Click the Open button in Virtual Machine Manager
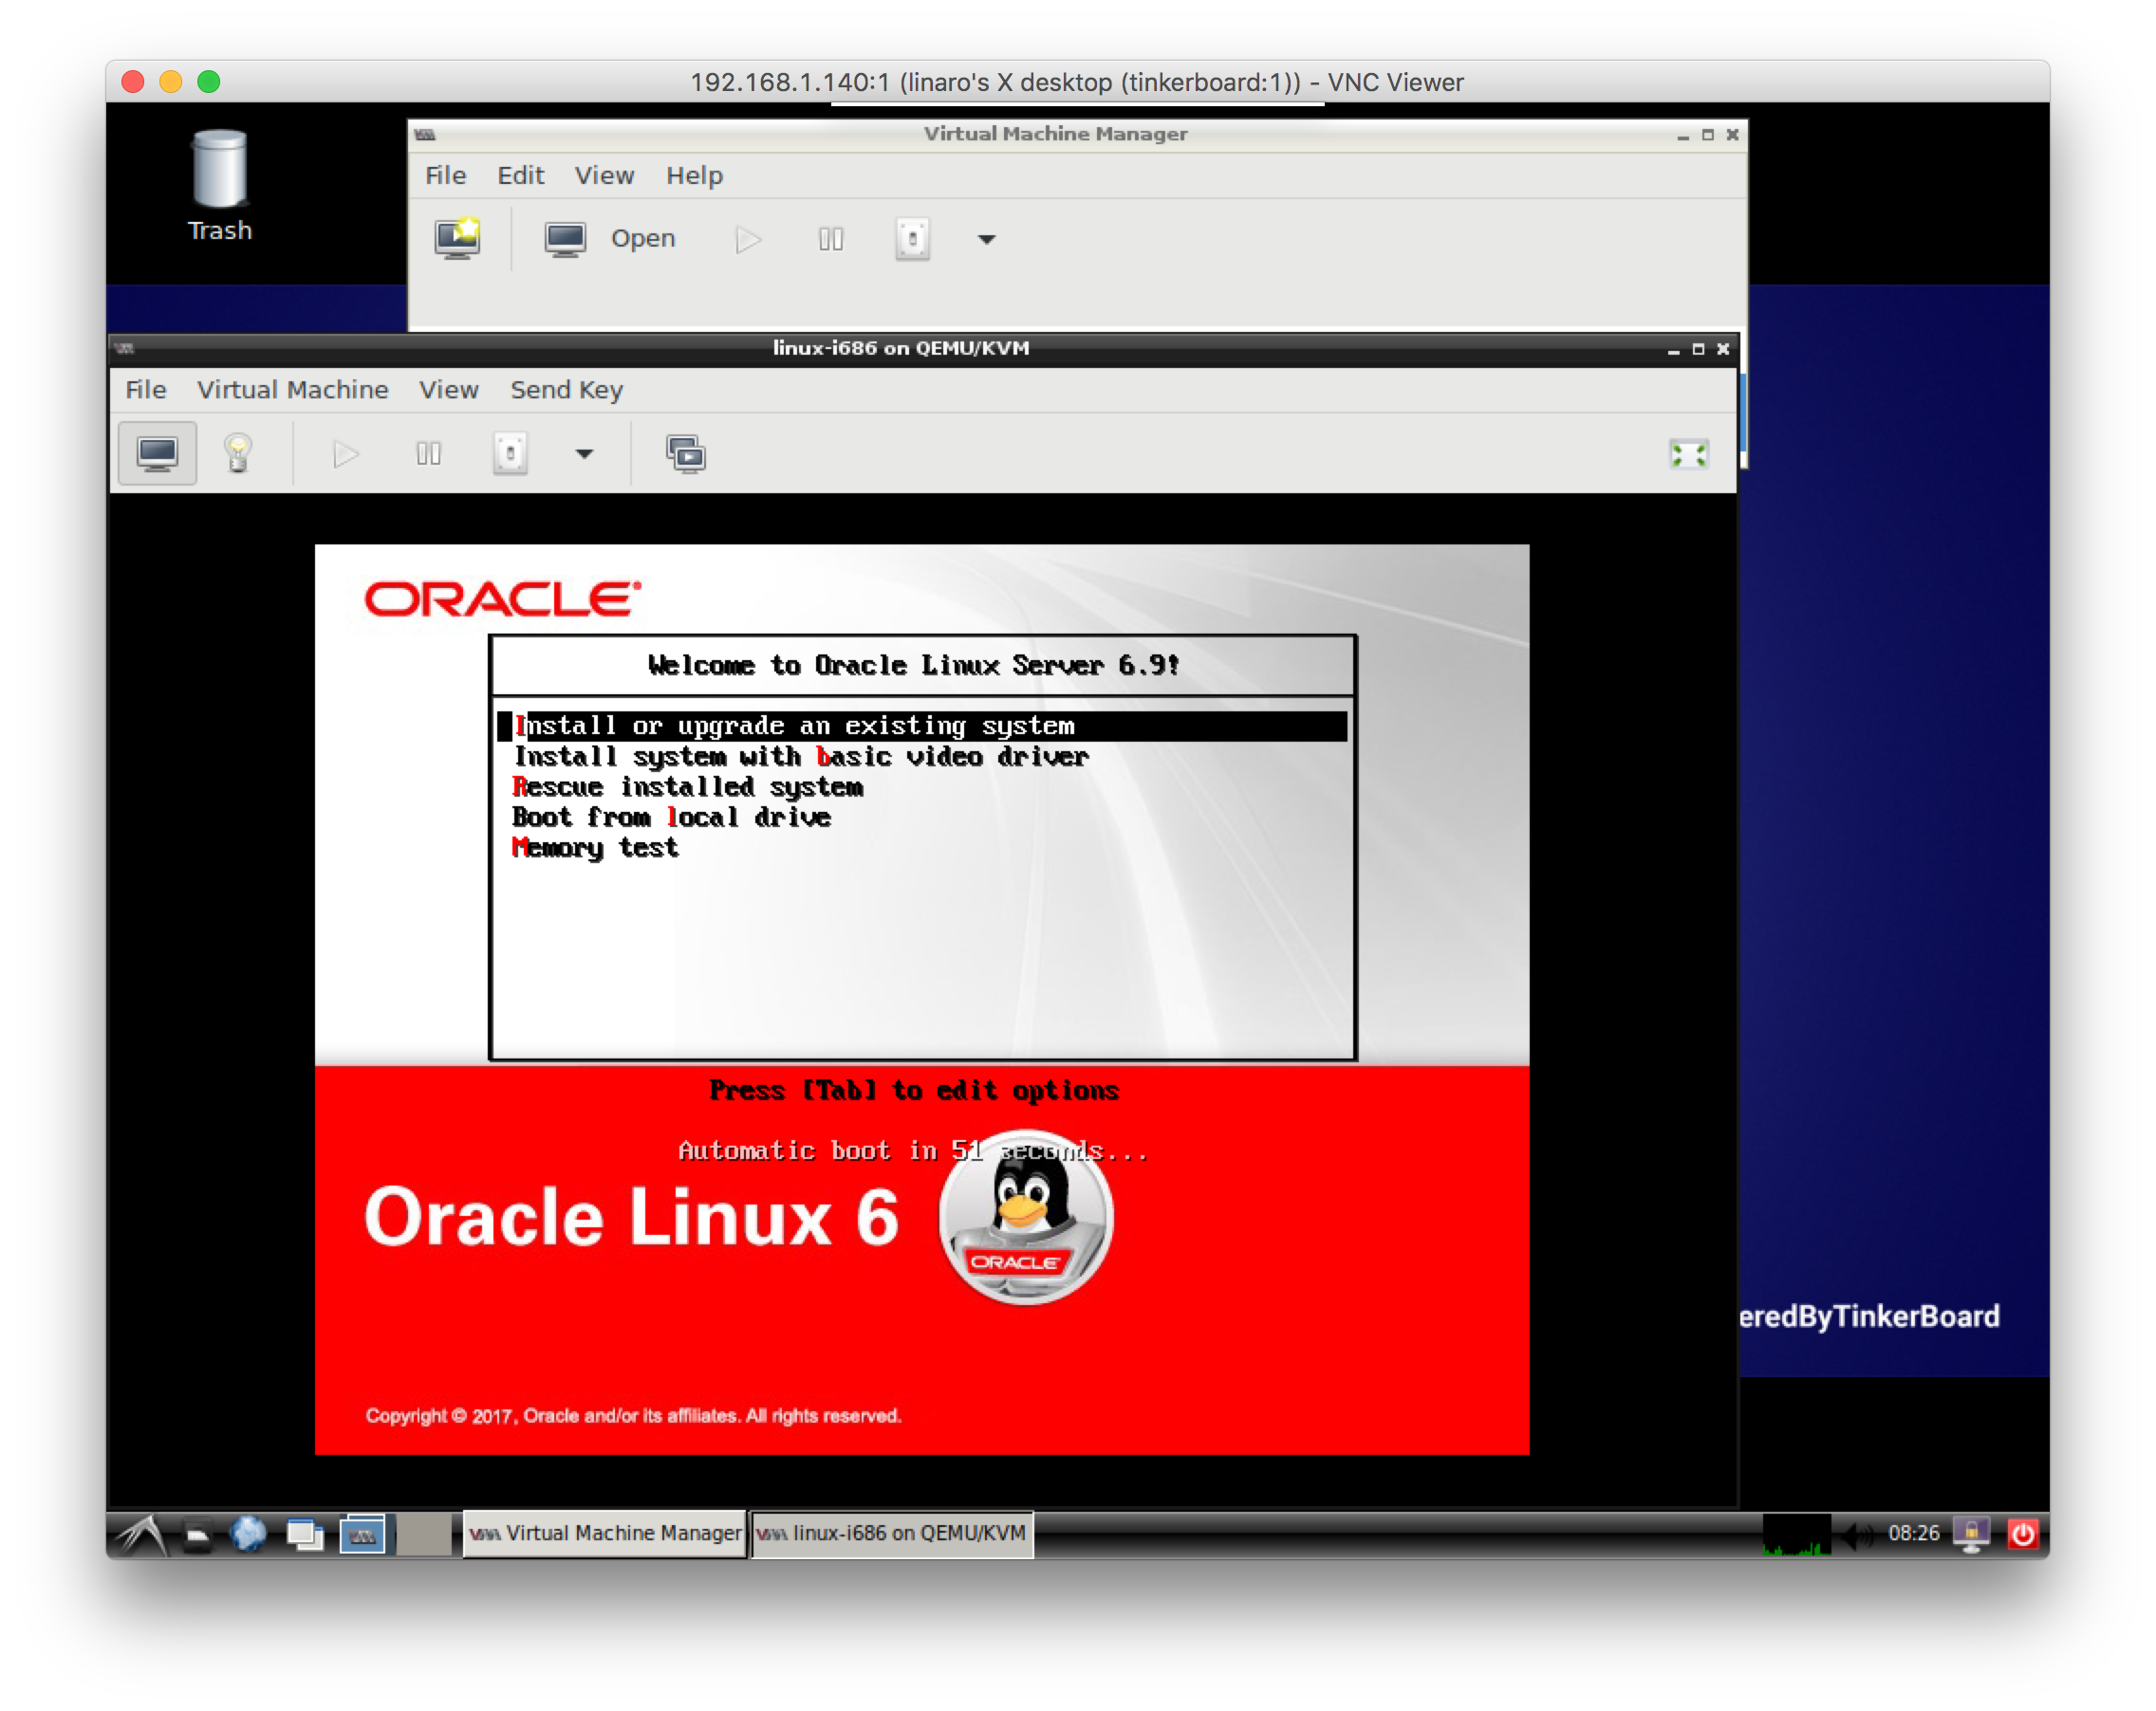2156x1711 pixels. [x=610, y=239]
